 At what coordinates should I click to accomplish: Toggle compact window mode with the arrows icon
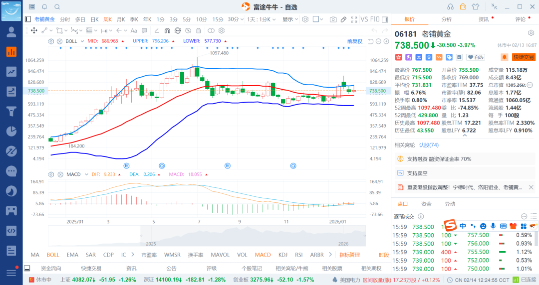point(494,6)
